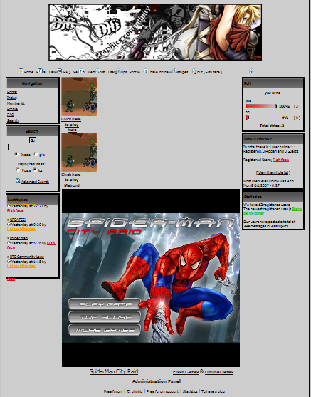Viewport: 311px width, 397px height.
Task: Click View the whole list link
Action: (273, 172)
